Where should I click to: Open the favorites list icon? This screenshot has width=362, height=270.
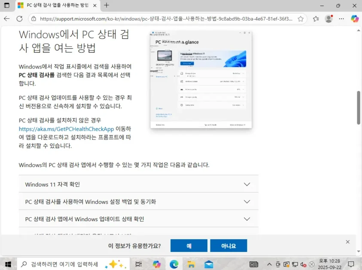coord(316,19)
